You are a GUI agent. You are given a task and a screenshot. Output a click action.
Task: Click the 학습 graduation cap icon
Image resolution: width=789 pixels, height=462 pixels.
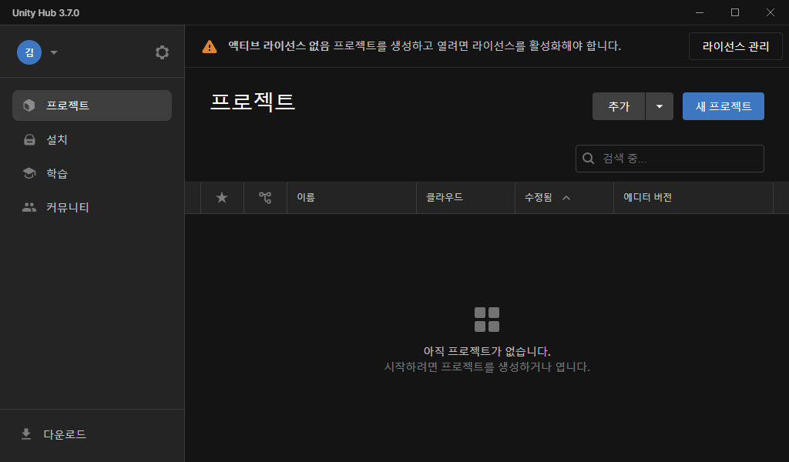tap(29, 173)
